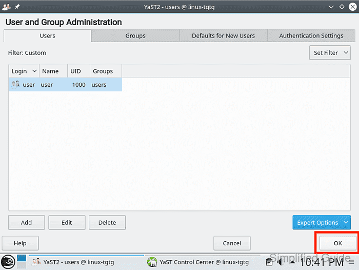Close the YaST2 users window
Screen dimensions: 359x270
pyautogui.click(x=353, y=7)
